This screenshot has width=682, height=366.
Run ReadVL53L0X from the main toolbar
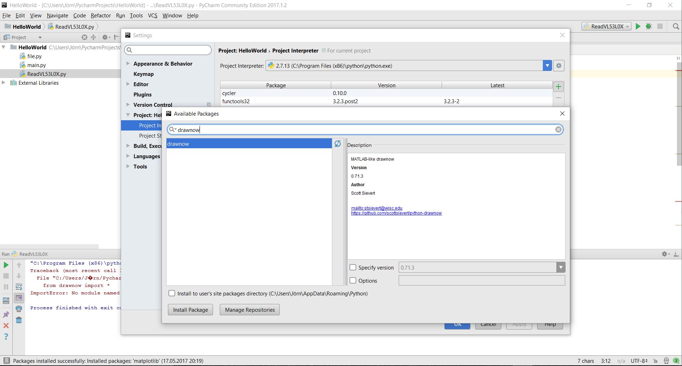point(638,26)
